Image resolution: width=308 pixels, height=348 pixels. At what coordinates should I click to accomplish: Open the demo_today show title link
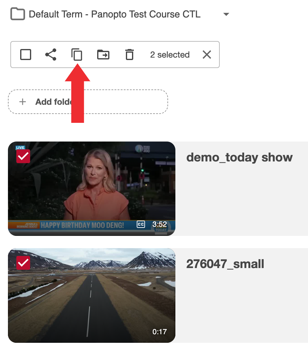[239, 157]
